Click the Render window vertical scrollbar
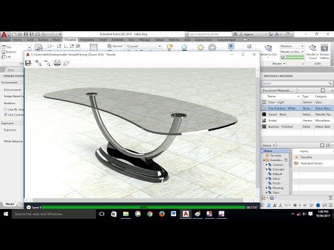The image size is (334, 250). (x=257, y=133)
